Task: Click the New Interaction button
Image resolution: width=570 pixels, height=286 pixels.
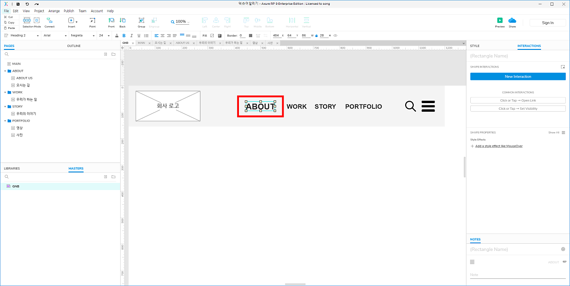Action: [518, 76]
